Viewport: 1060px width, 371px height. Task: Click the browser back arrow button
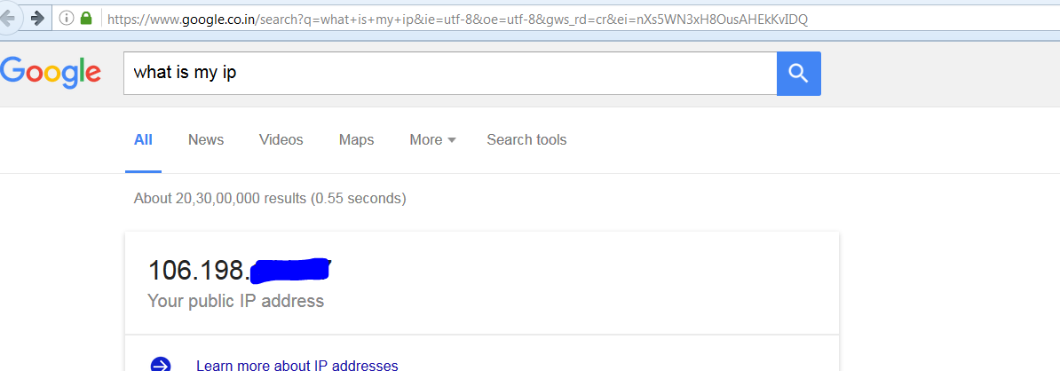[9, 18]
